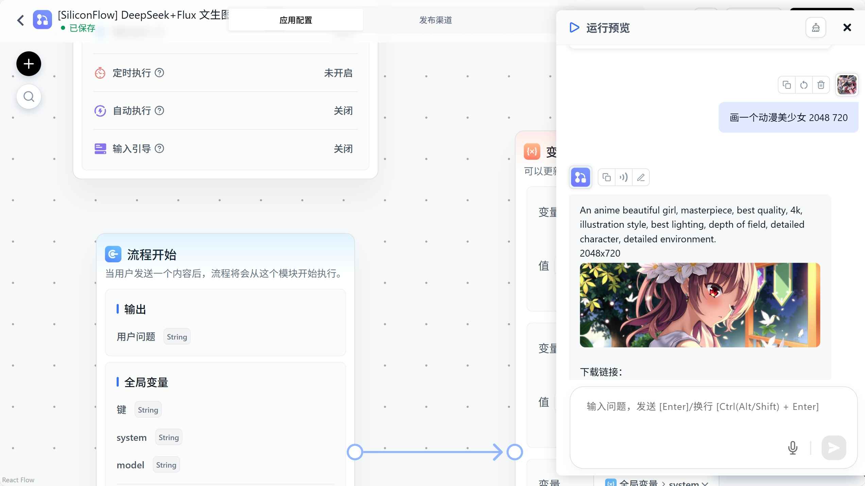865x486 pixels.
Task: Play the reply aloud with the speaker icon
Action: [x=623, y=177]
